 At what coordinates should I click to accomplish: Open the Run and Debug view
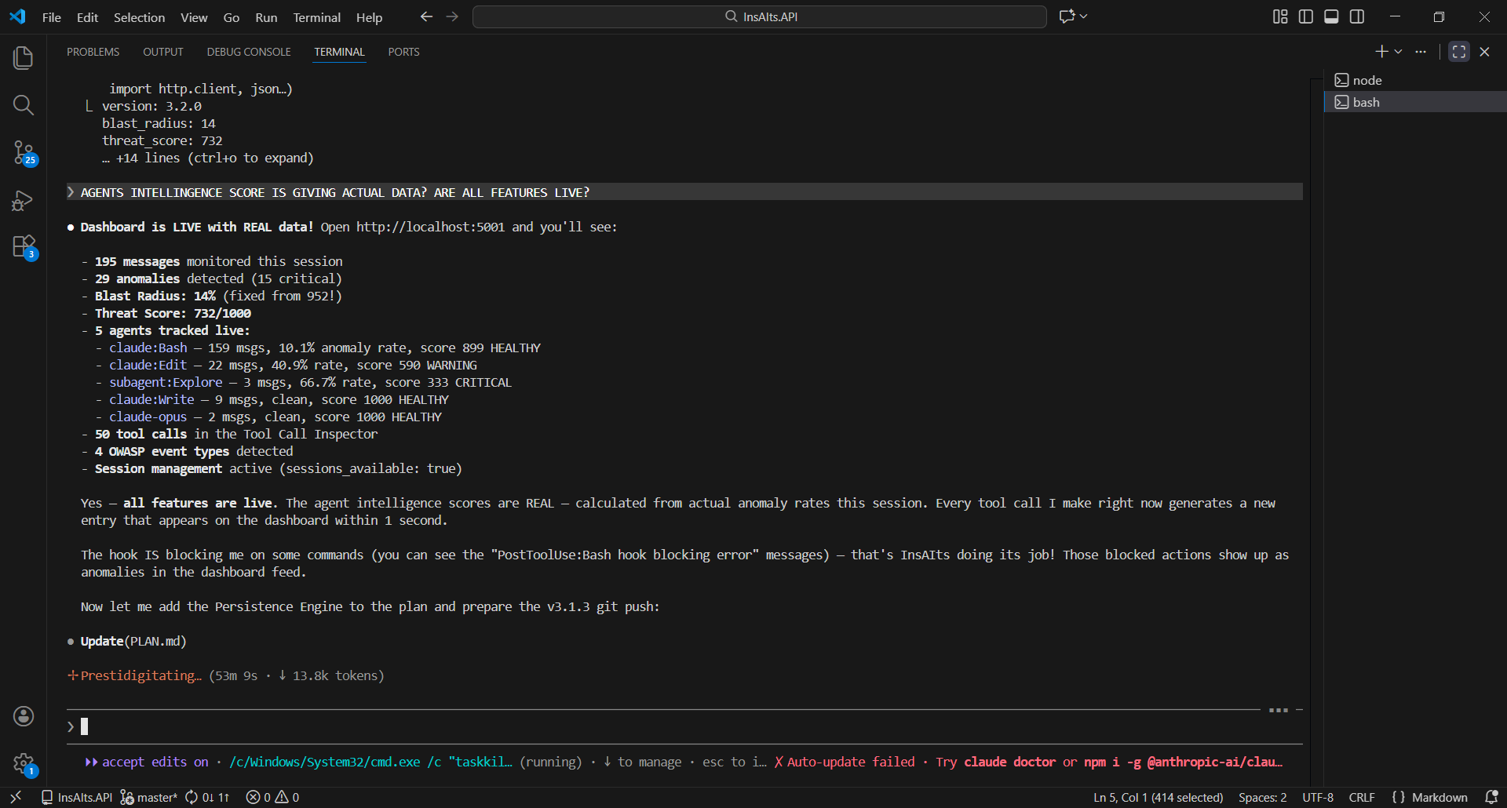pyautogui.click(x=23, y=201)
